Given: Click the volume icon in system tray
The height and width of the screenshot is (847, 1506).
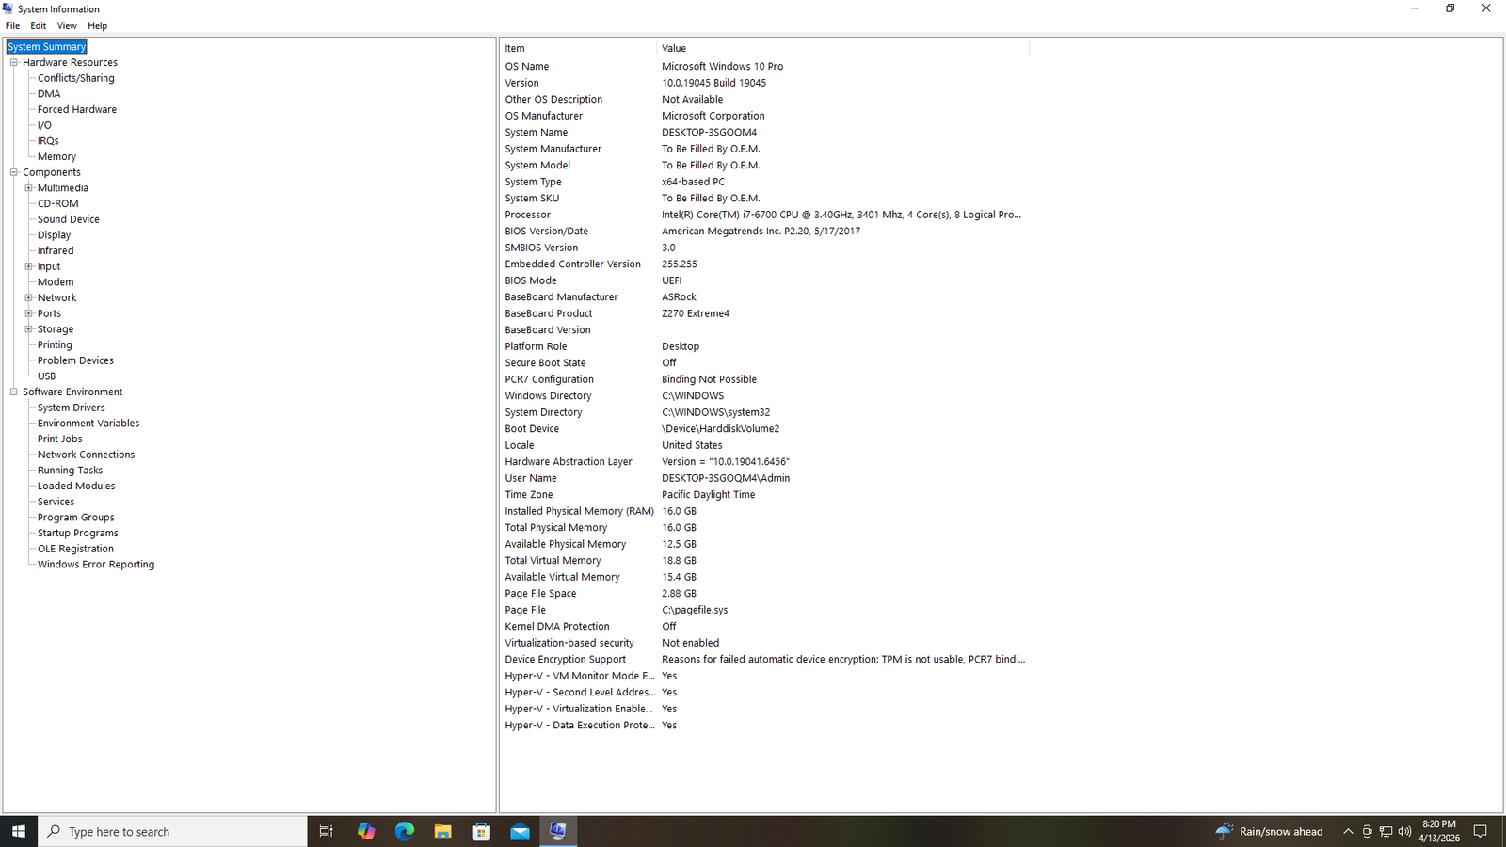Looking at the screenshot, I should (x=1403, y=831).
